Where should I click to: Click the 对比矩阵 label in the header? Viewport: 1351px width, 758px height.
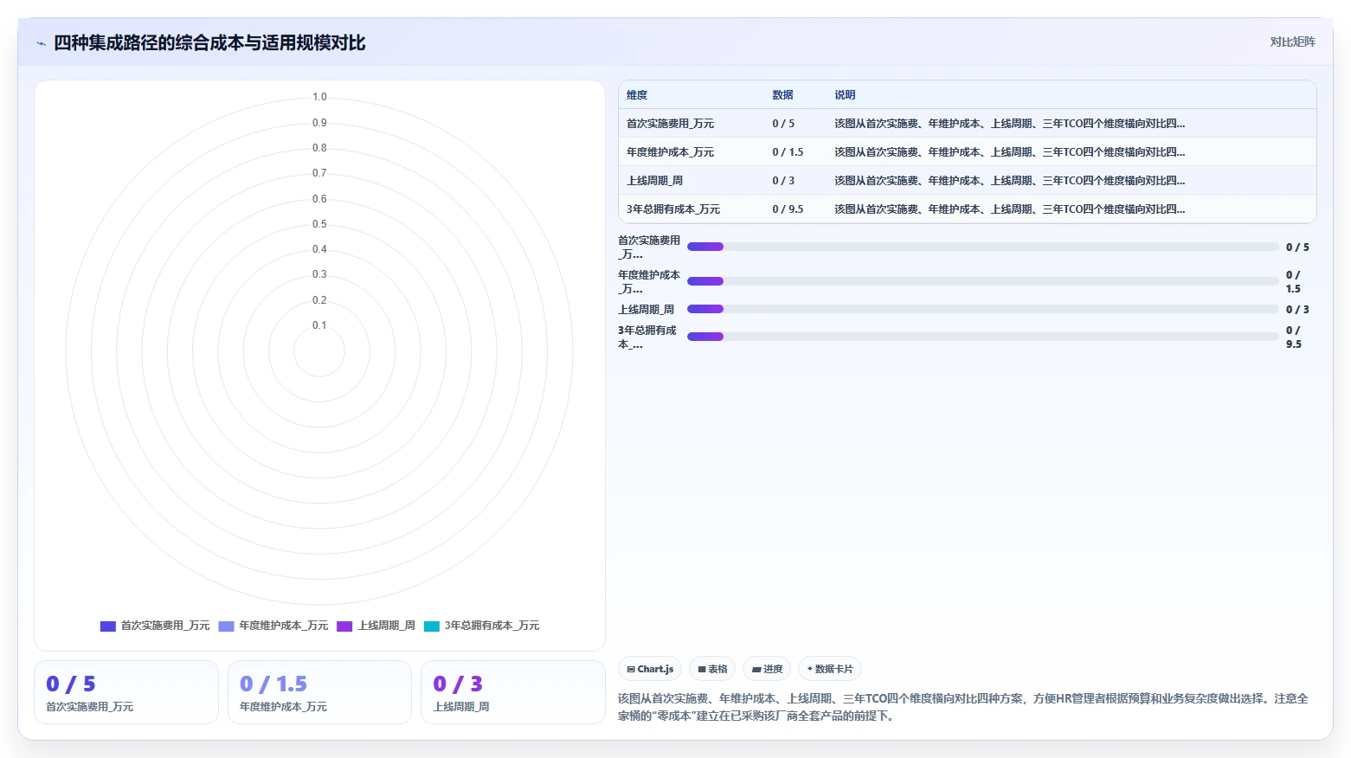1292,42
